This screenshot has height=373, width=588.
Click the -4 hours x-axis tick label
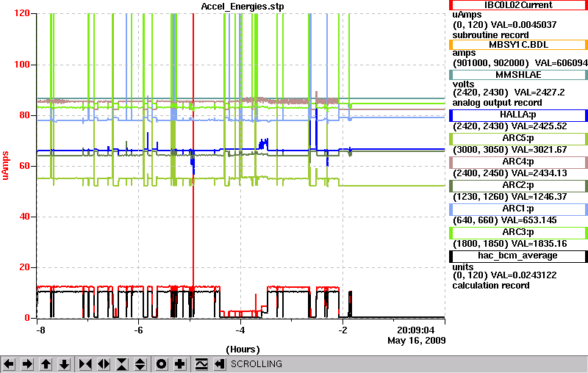click(240, 330)
